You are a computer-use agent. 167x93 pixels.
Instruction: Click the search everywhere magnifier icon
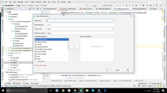pyautogui.click(x=161, y=5)
